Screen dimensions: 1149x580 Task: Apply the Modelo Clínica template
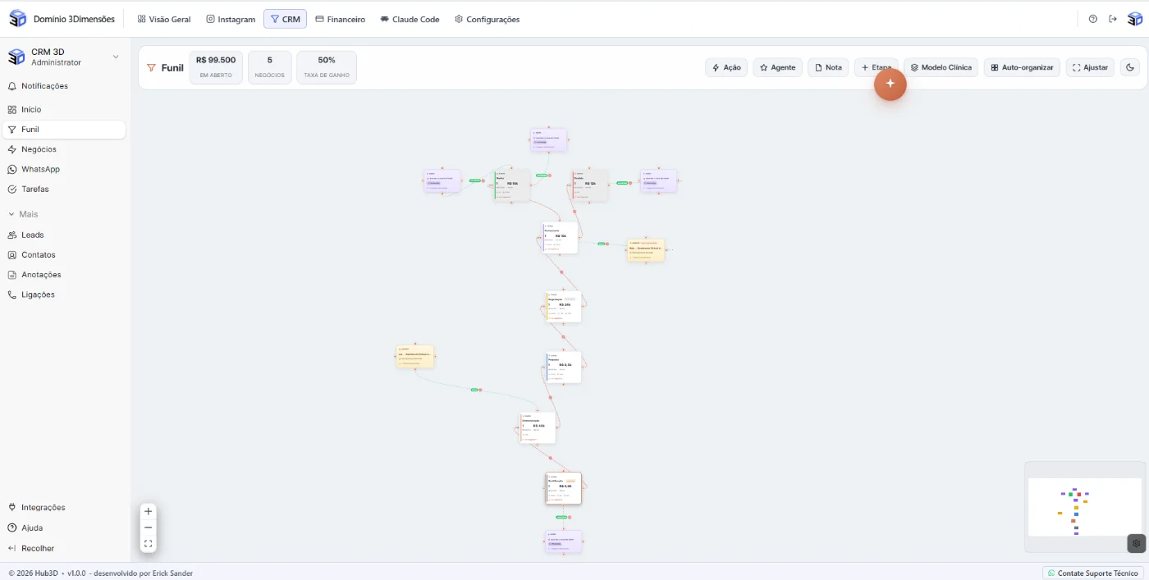click(941, 67)
